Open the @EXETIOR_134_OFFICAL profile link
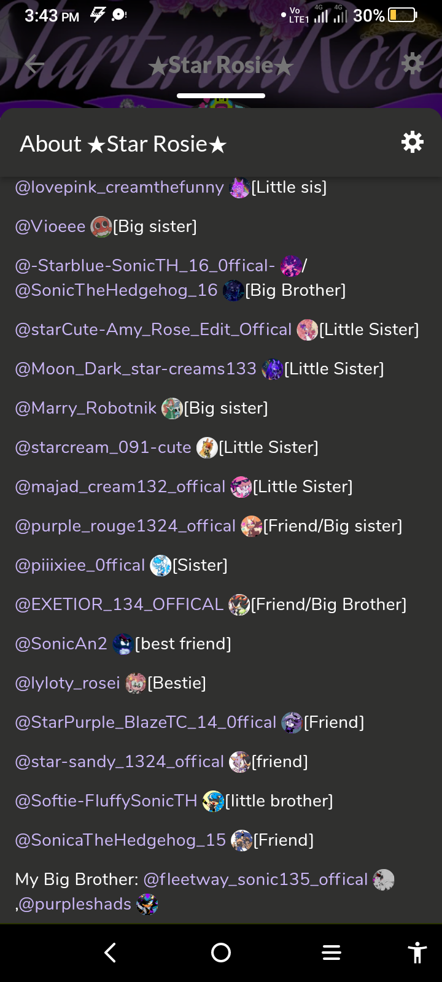Image resolution: width=442 pixels, height=982 pixels. coord(119,605)
